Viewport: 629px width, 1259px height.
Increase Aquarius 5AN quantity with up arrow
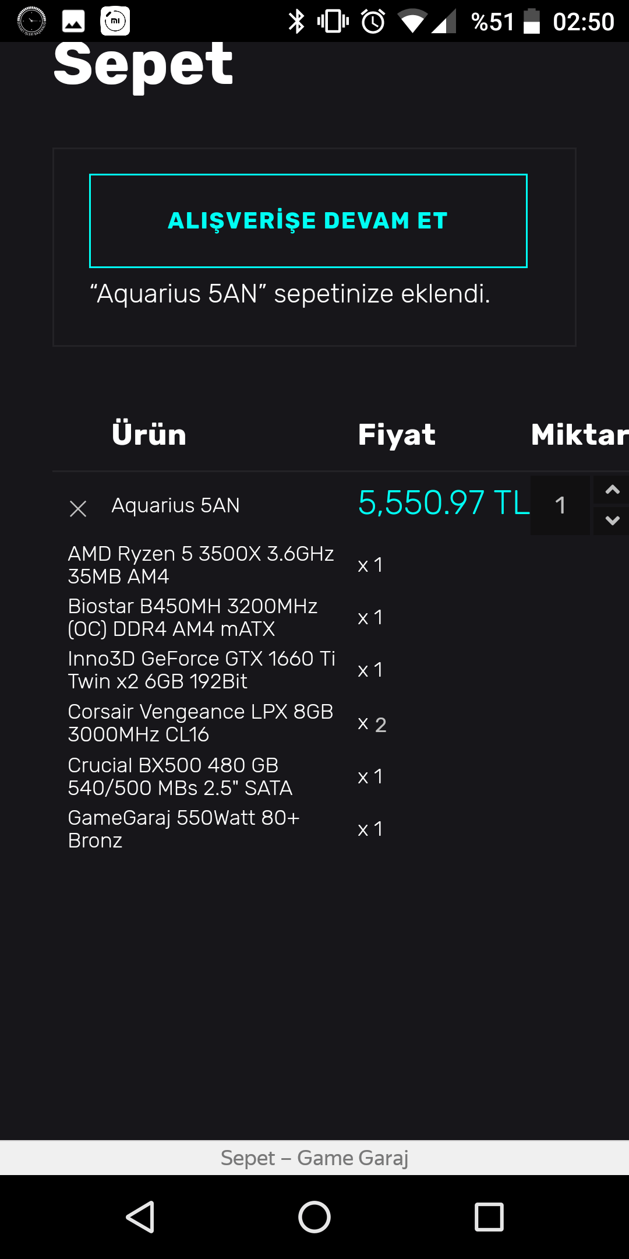pos(612,490)
